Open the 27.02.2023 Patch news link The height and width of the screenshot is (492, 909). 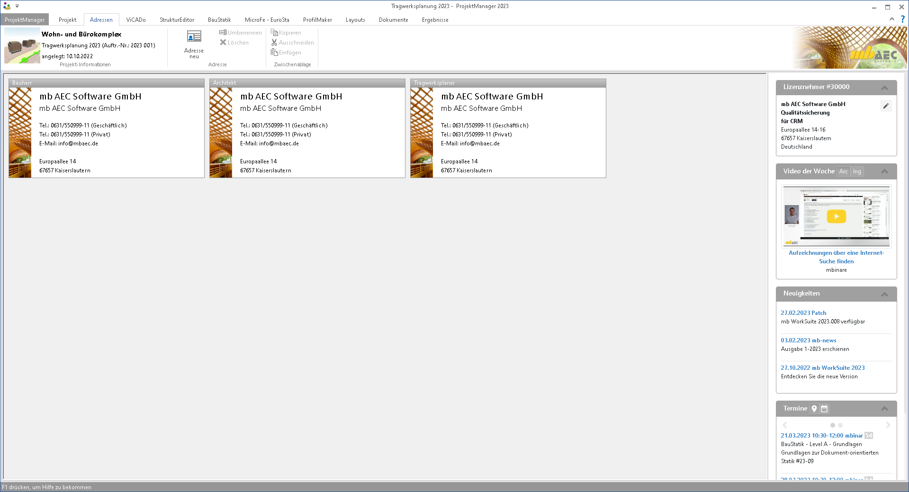click(x=803, y=313)
